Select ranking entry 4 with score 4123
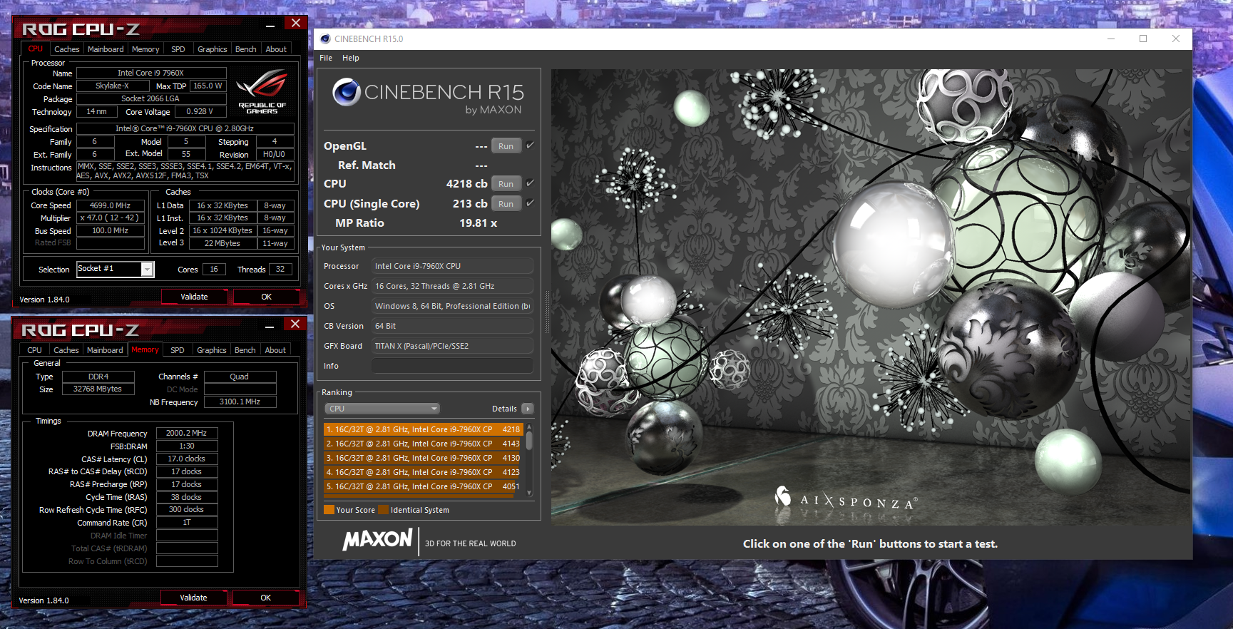 point(424,472)
